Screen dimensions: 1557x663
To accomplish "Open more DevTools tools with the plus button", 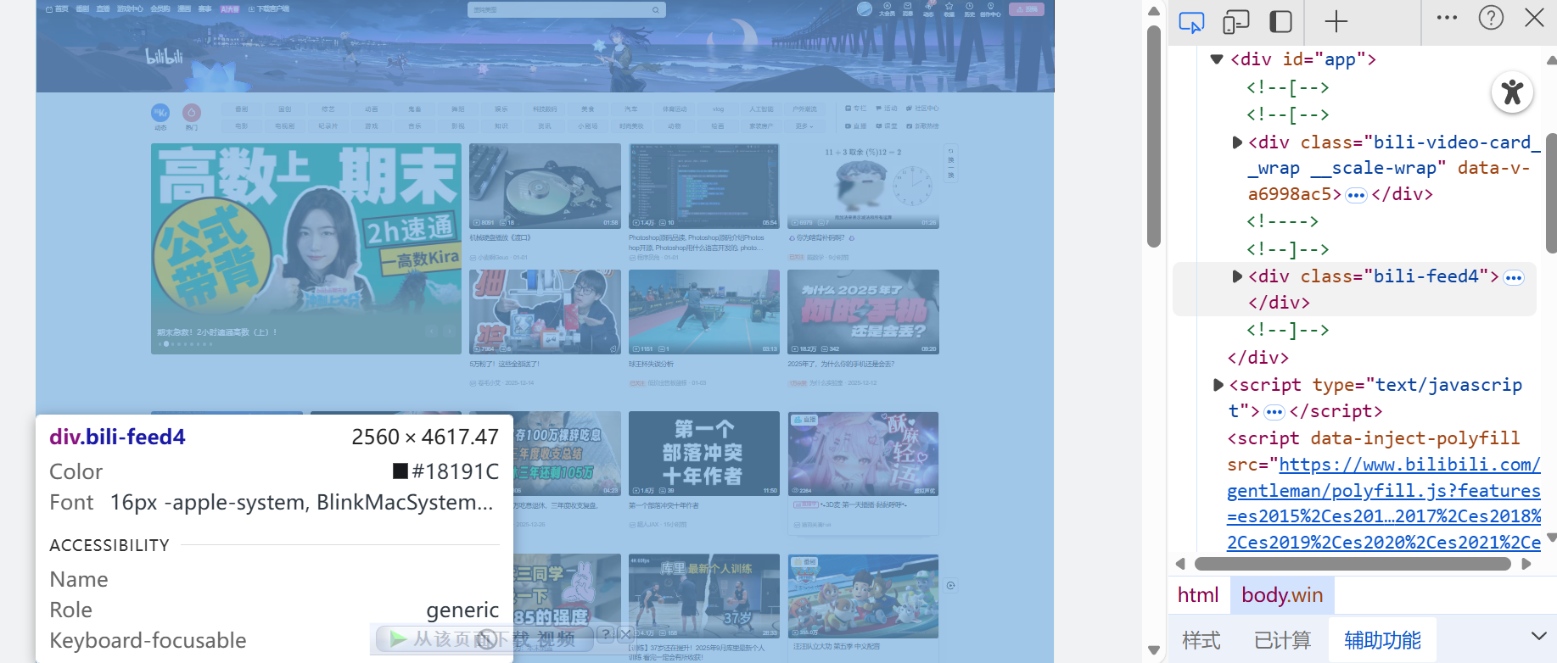I will 1336,21.
